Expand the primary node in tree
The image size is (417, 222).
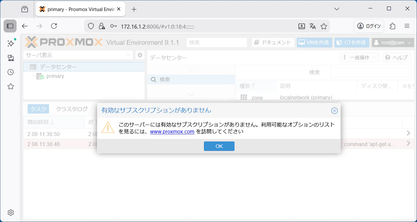pos(34,76)
